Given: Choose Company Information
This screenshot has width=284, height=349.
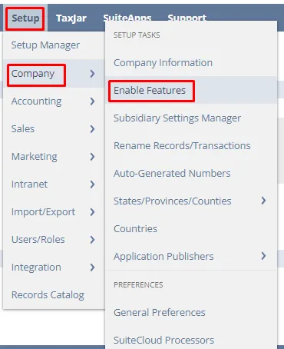Looking at the screenshot, I should click(x=163, y=63).
